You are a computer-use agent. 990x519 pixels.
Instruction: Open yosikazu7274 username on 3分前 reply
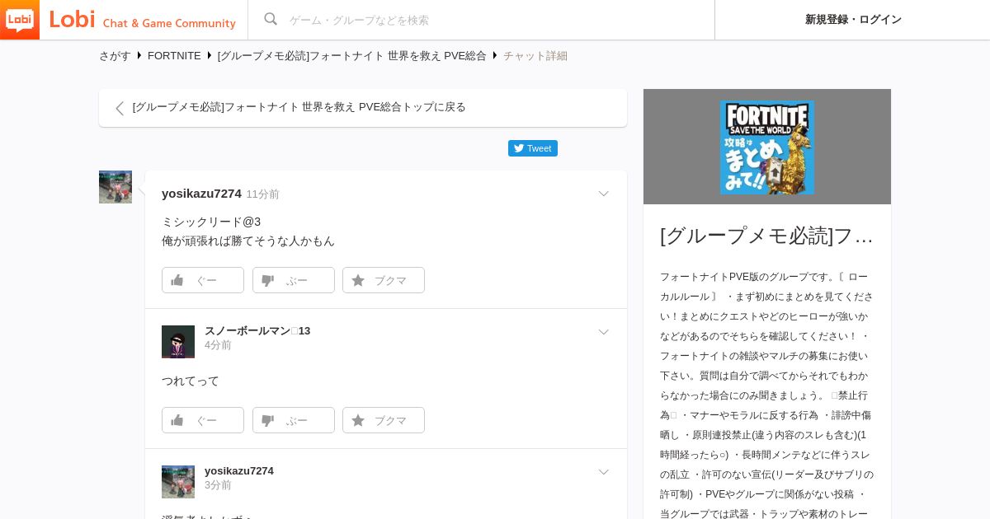tap(239, 470)
